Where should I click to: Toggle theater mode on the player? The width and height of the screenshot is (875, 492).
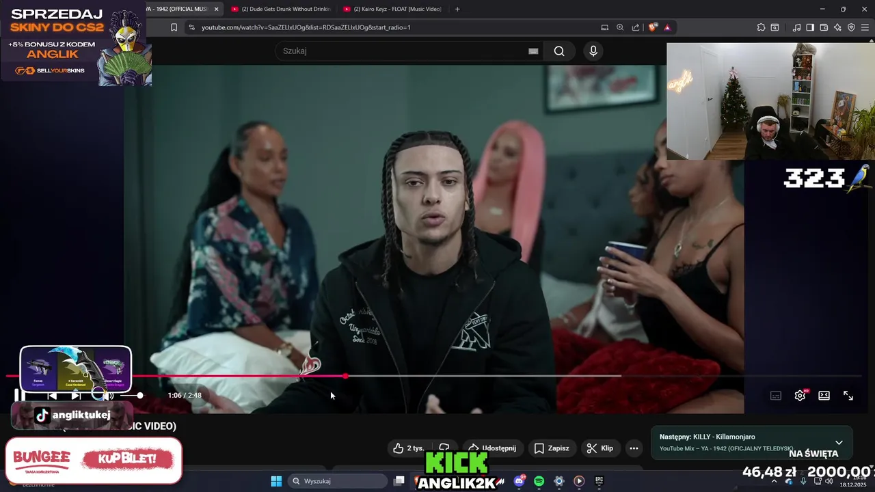click(x=824, y=396)
